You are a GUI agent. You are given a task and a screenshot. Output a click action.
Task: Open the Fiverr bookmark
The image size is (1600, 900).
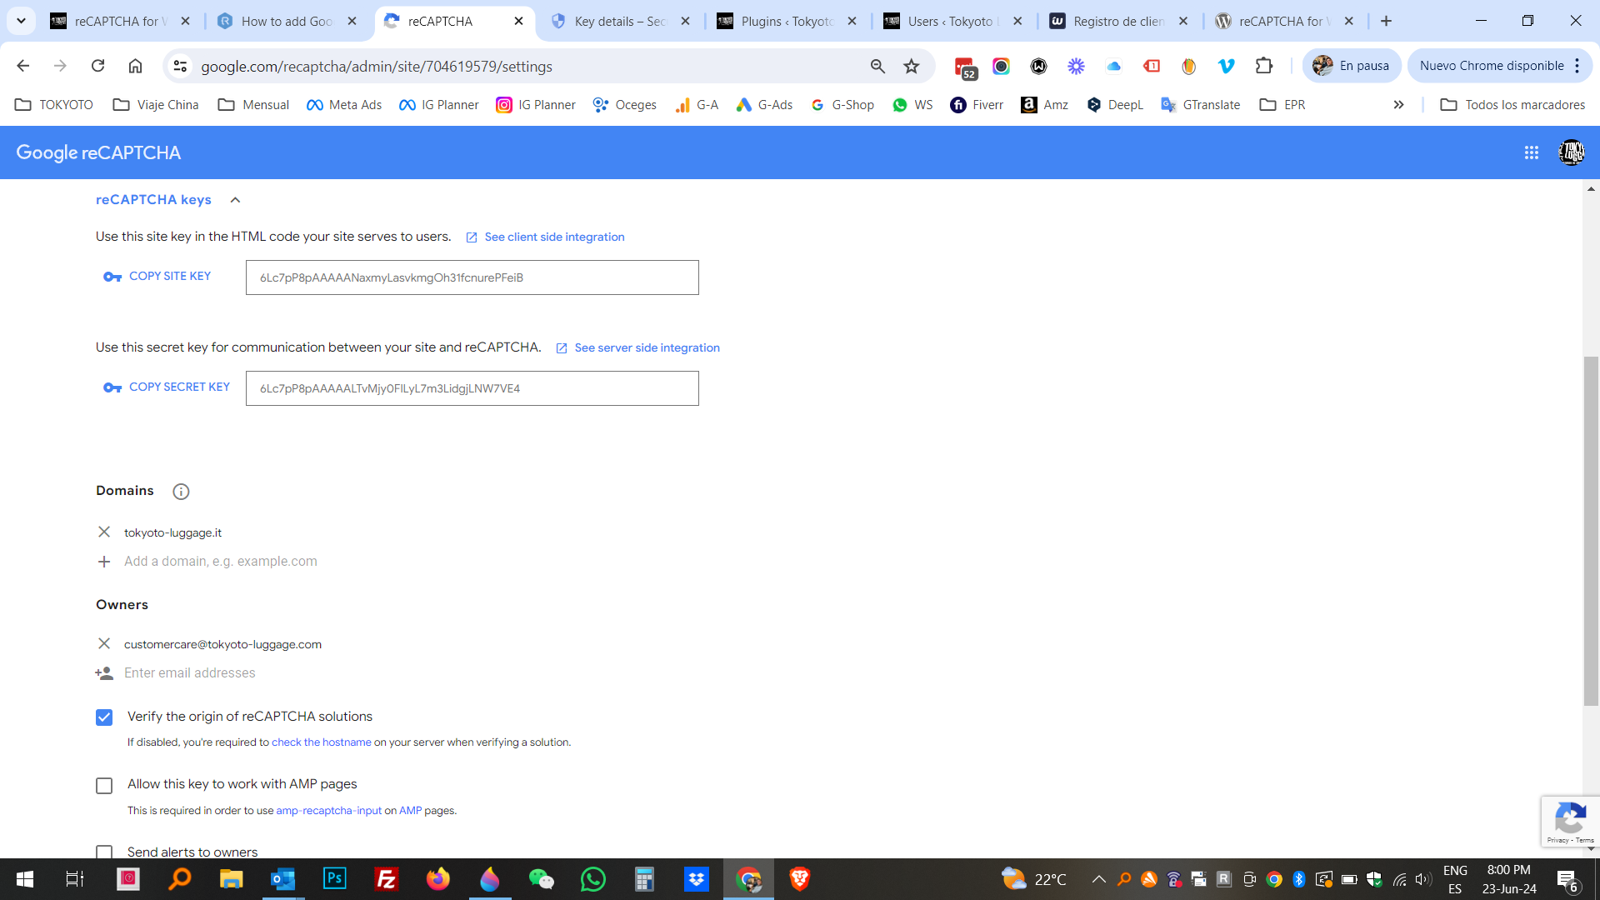coord(977,105)
